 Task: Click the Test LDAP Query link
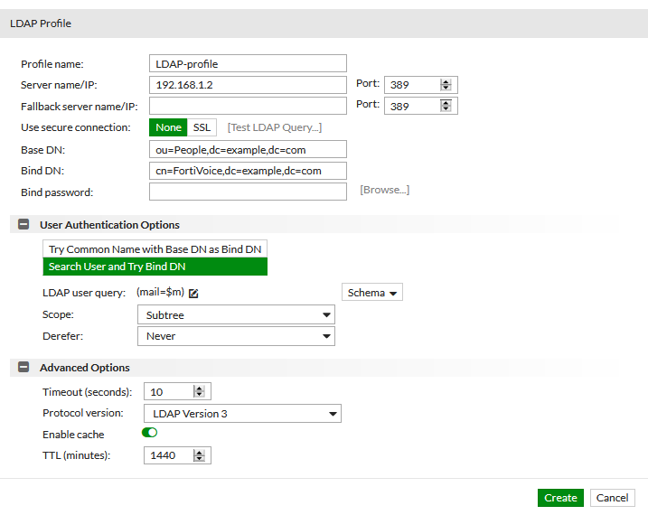tap(275, 127)
